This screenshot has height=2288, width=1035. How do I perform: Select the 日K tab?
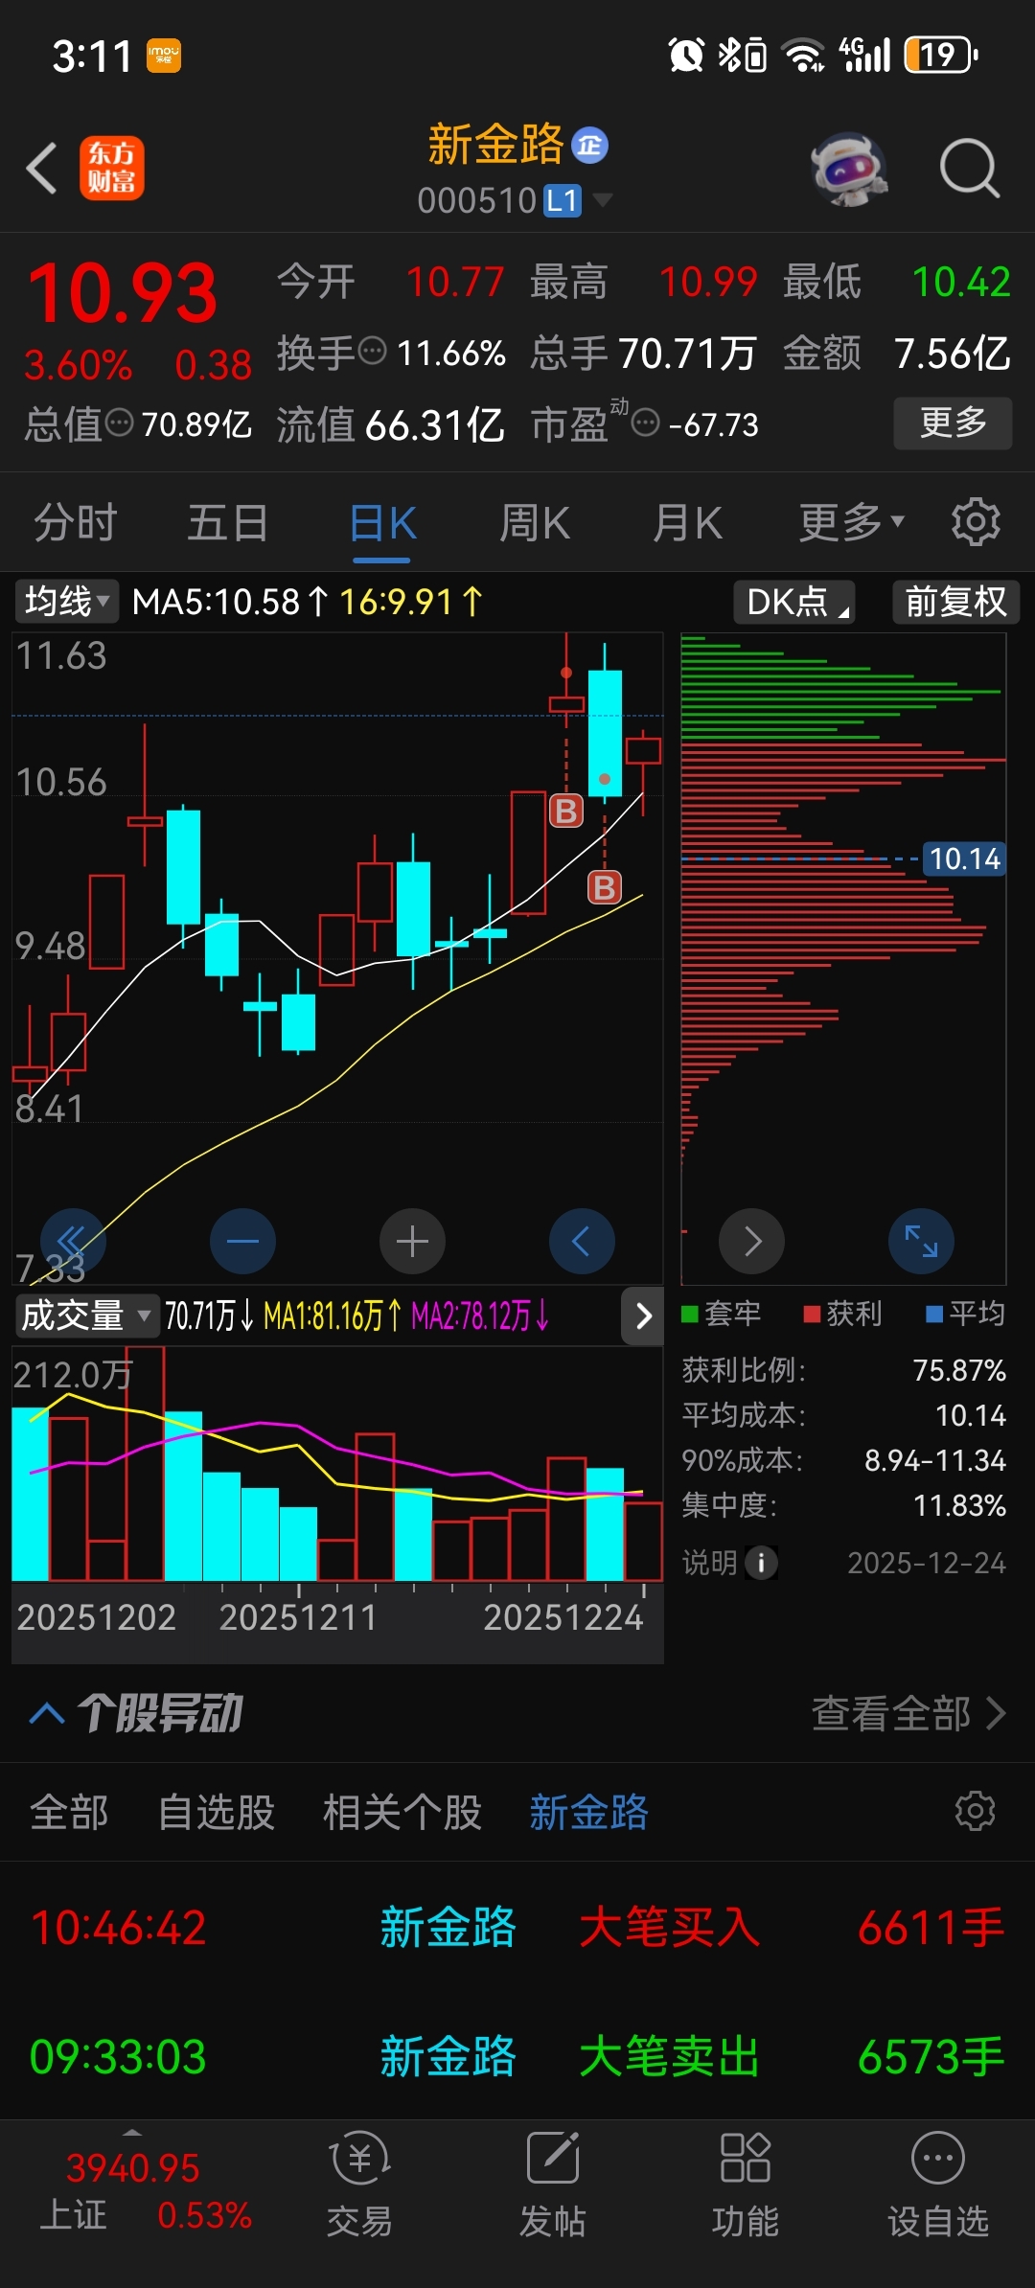tap(382, 522)
